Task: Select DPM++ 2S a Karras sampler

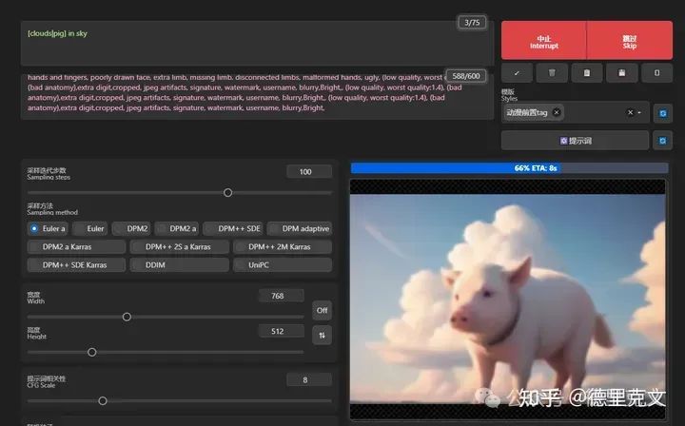Action: [x=180, y=246]
